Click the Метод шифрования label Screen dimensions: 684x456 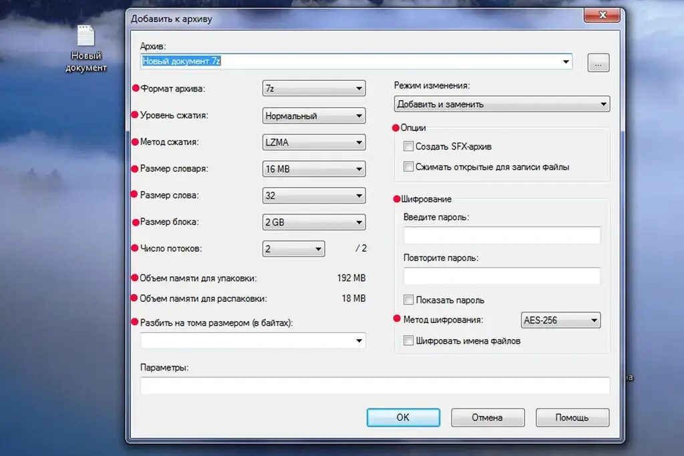point(444,320)
